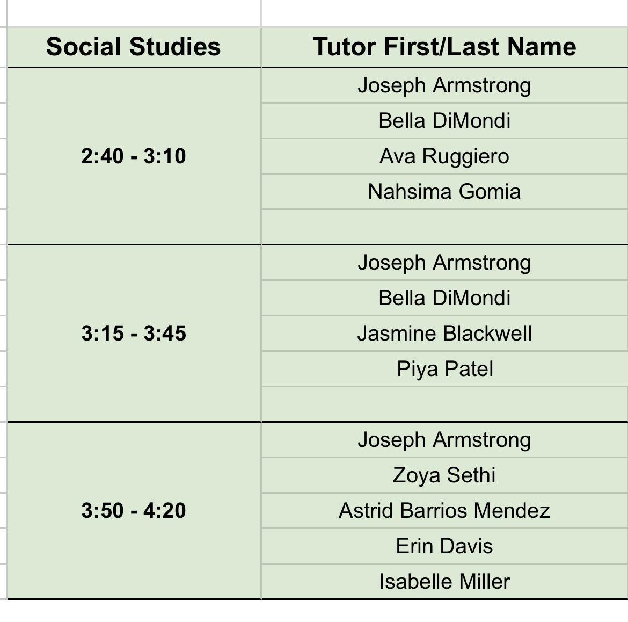Select the empty cell below Piya Patel
This screenshot has height=622, width=628.
[444, 404]
